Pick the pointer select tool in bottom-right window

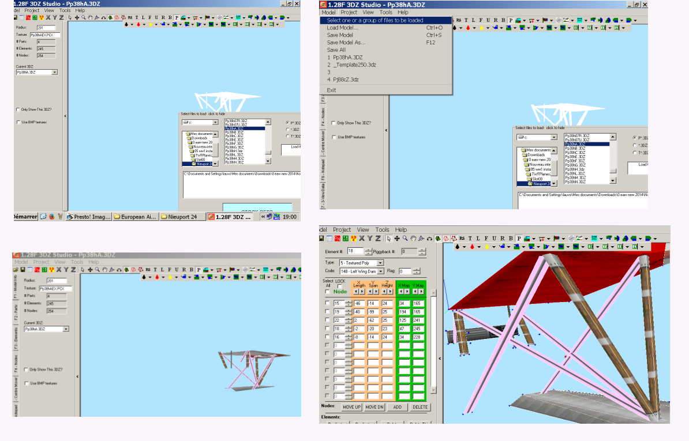[x=388, y=238]
